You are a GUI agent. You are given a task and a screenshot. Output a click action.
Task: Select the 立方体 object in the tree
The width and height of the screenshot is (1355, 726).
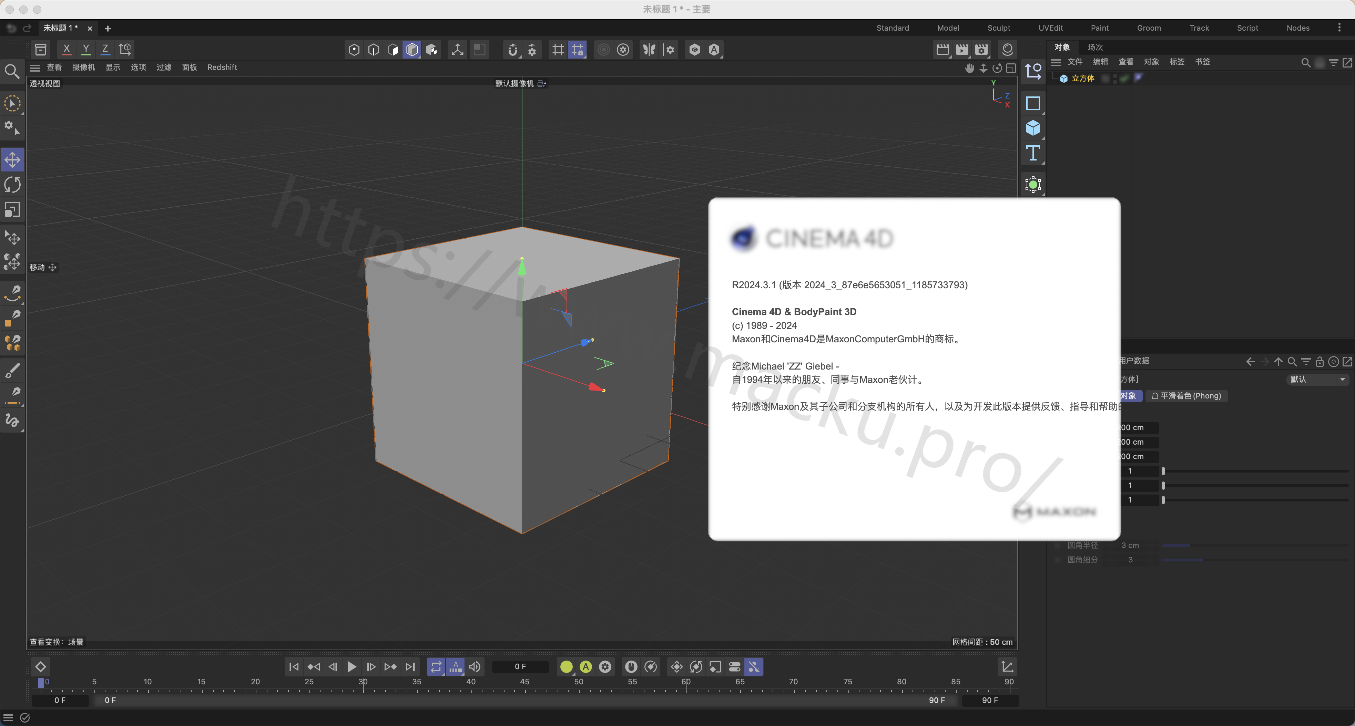pos(1082,78)
